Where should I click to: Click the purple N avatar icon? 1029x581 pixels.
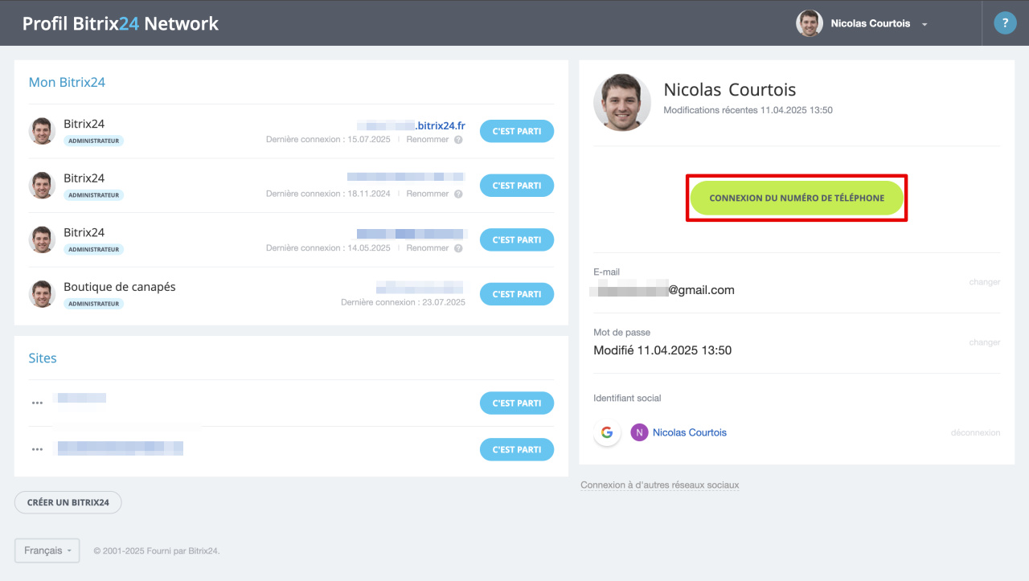pos(639,432)
